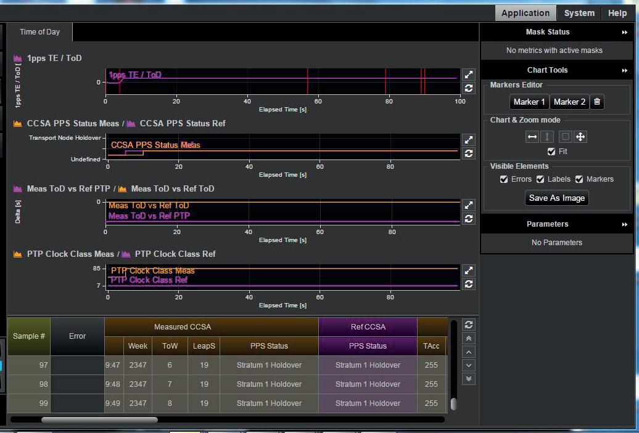639x433 pixels.
Task: Expand the CCSA PPS Status chart
Action: [x=469, y=140]
